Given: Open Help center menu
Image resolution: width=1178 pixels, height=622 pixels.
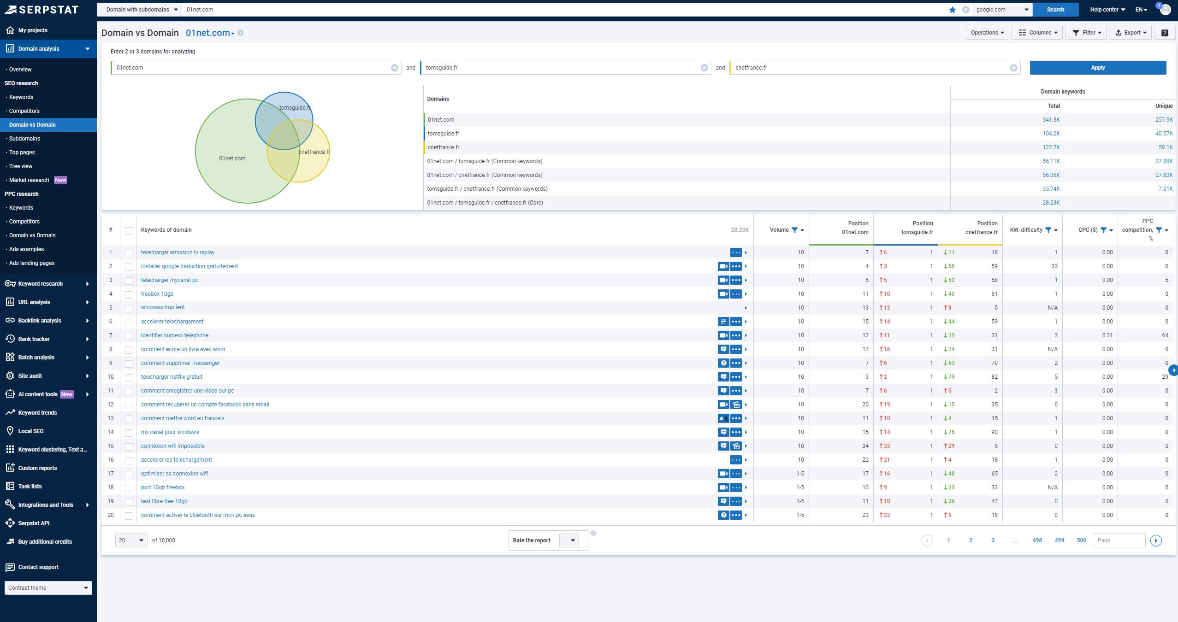Looking at the screenshot, I should 1107,10.
